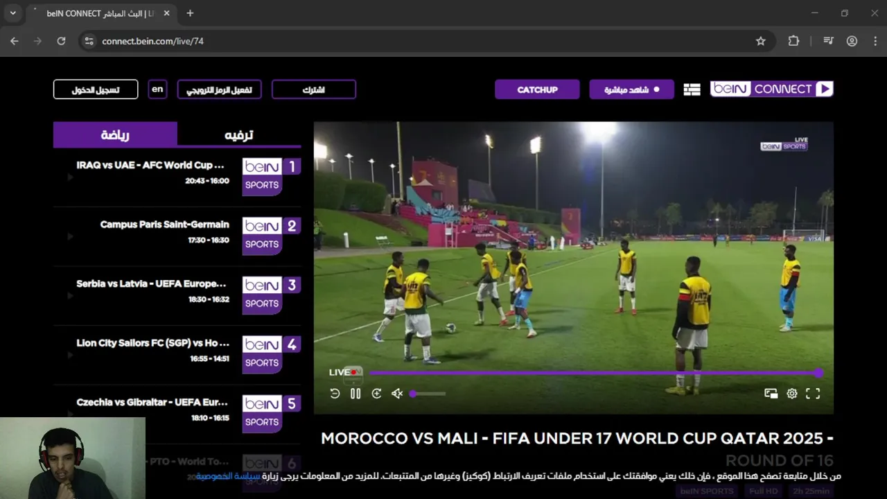This screenshot has height=499, width=887.
Task: Click the 20:43 - 16:00 time in IRAQ row
Action: pyautogui.click(x=207, y=181)
